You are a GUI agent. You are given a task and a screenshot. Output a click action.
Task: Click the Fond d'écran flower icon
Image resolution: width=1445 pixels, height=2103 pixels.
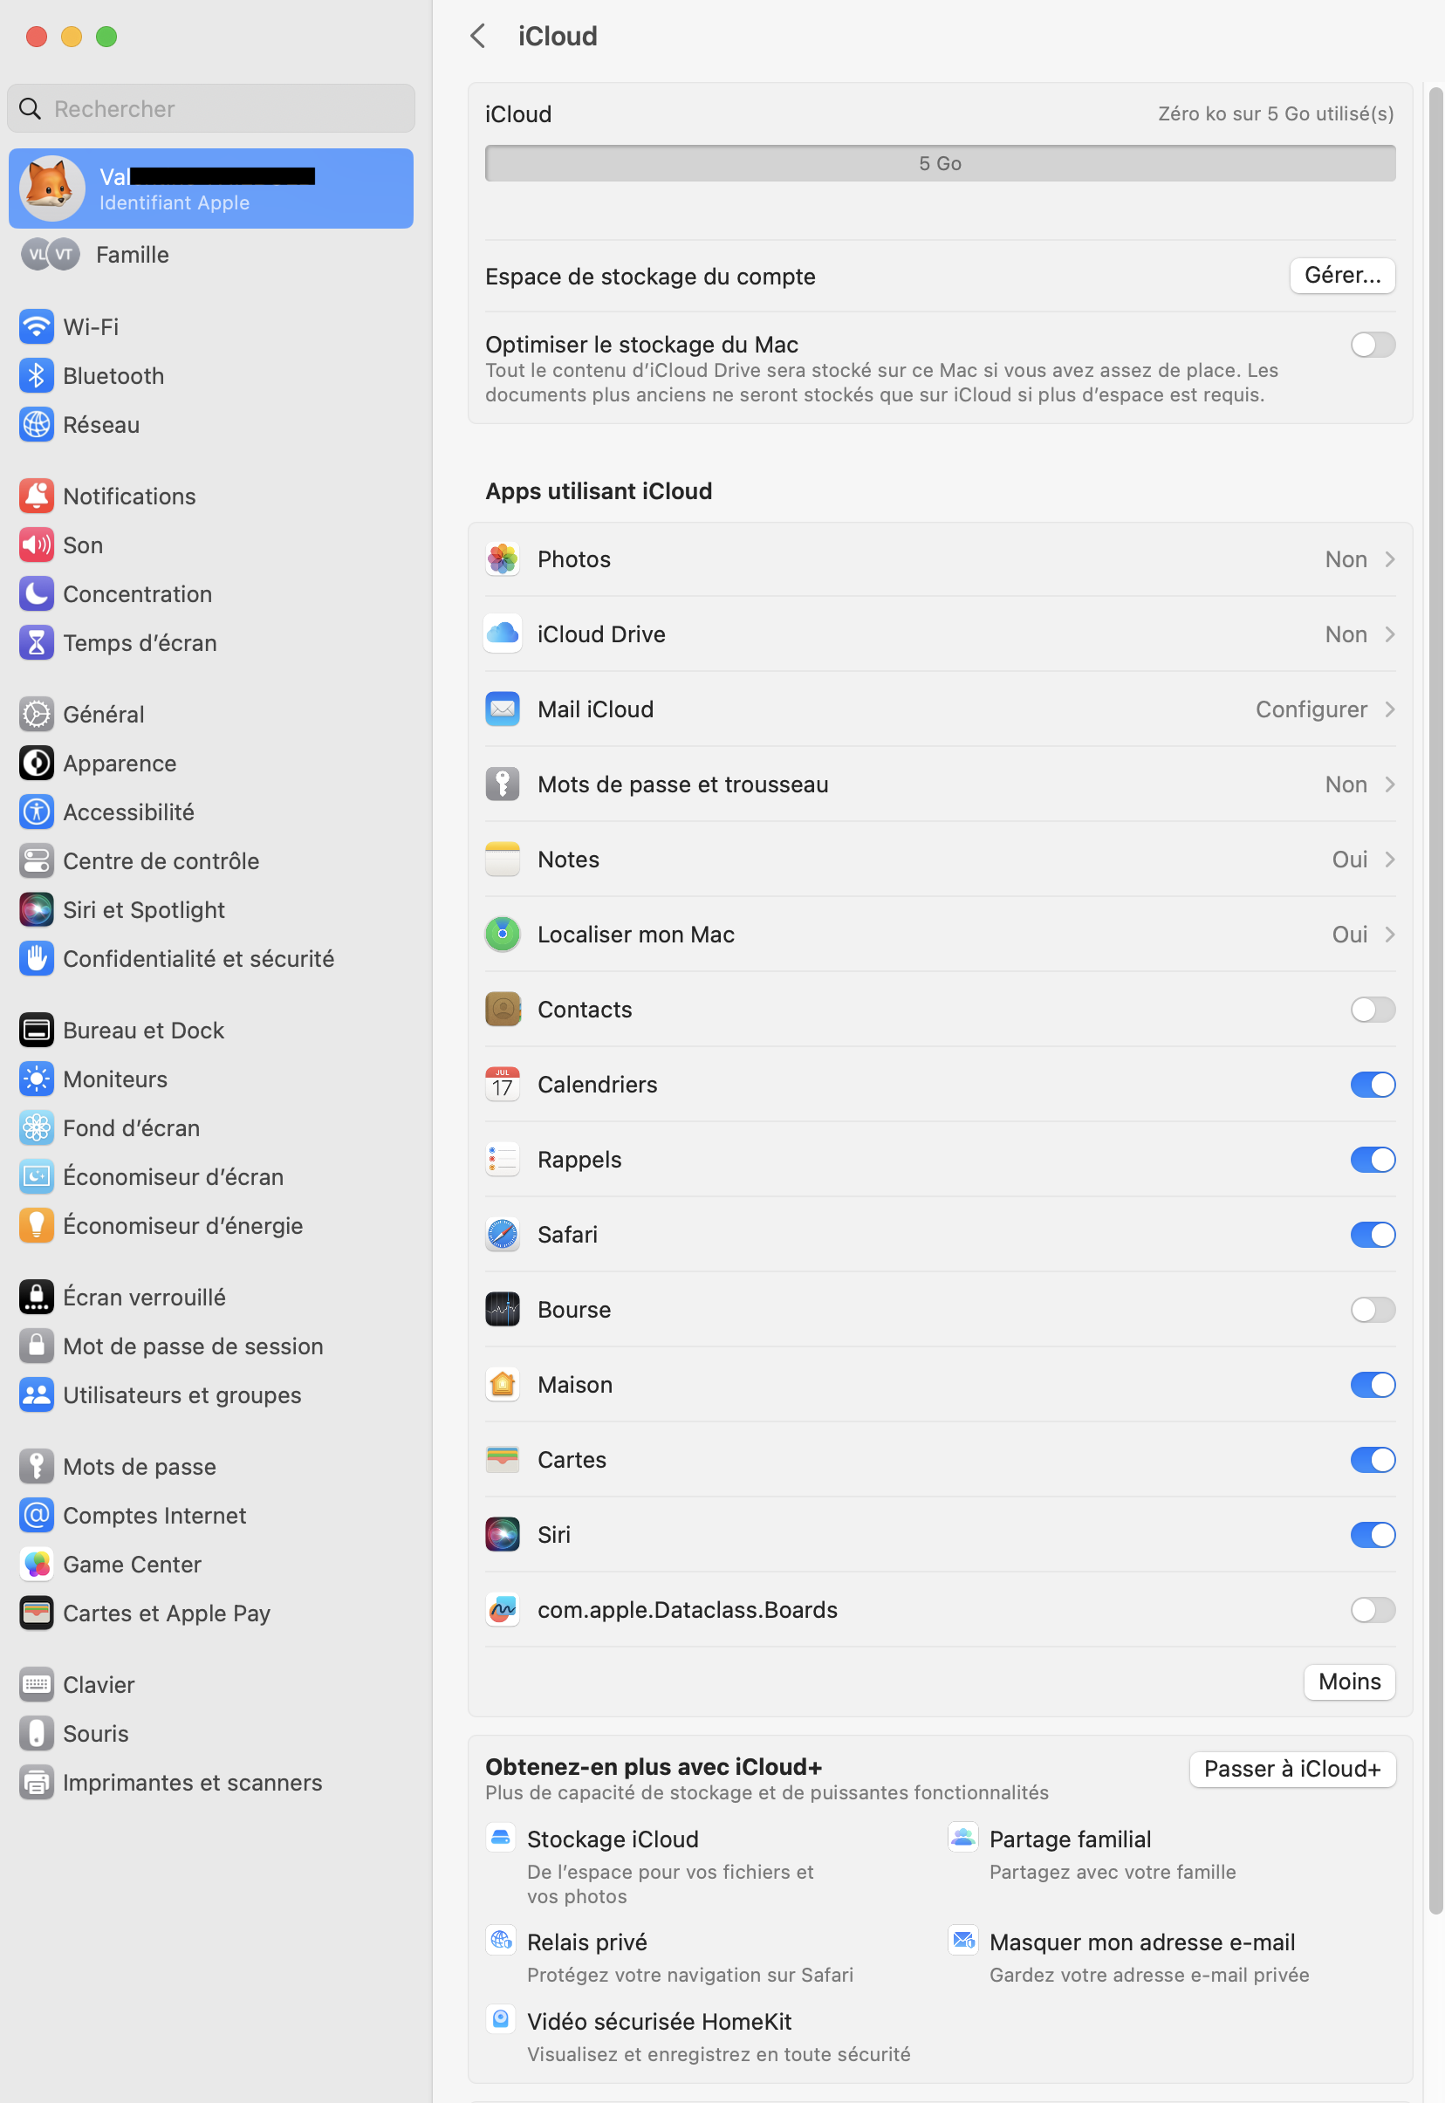coord(37,1128)
